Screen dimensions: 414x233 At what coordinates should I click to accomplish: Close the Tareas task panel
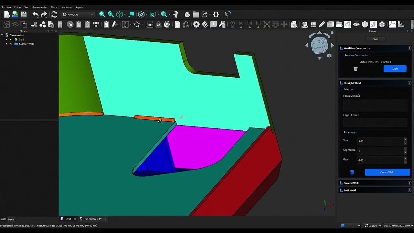375,39
